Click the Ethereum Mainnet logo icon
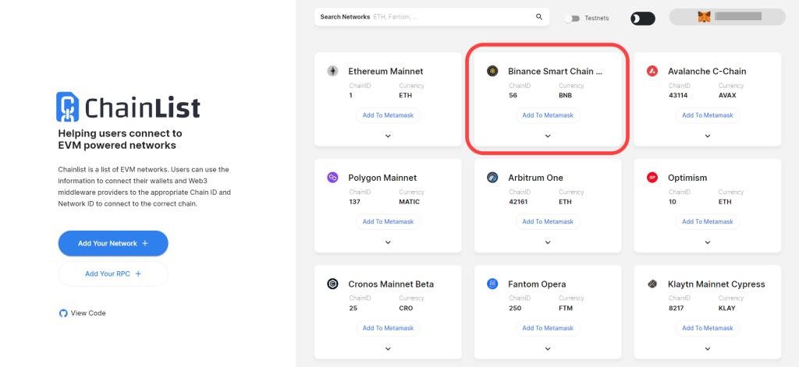 (332, 71)
